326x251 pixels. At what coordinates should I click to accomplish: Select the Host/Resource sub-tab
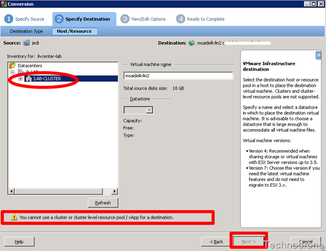coord(75,31)
